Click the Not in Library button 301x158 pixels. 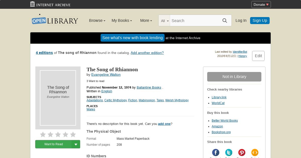(234, 77)
